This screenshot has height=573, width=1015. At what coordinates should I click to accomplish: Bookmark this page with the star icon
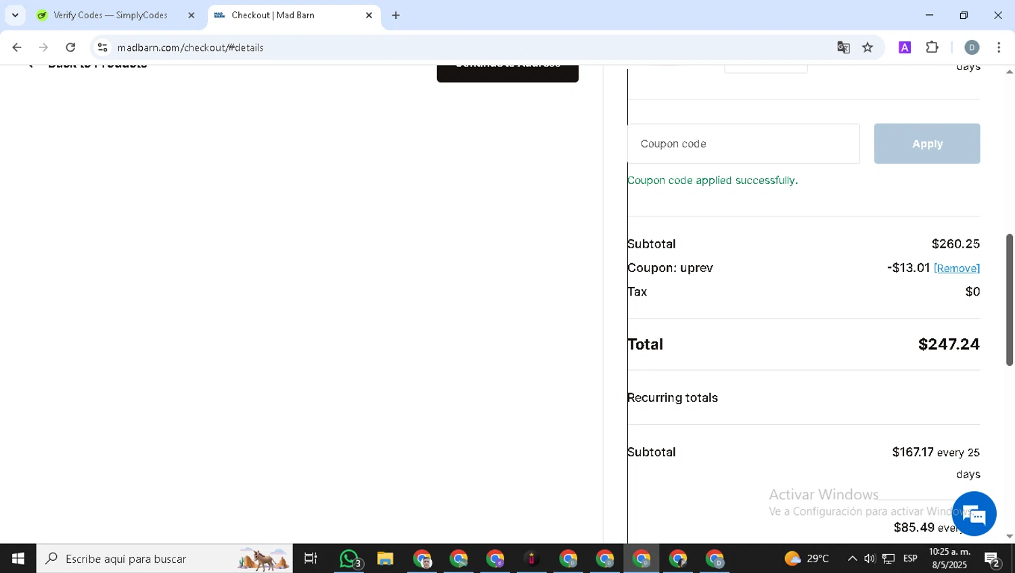[x=867, y=47]
